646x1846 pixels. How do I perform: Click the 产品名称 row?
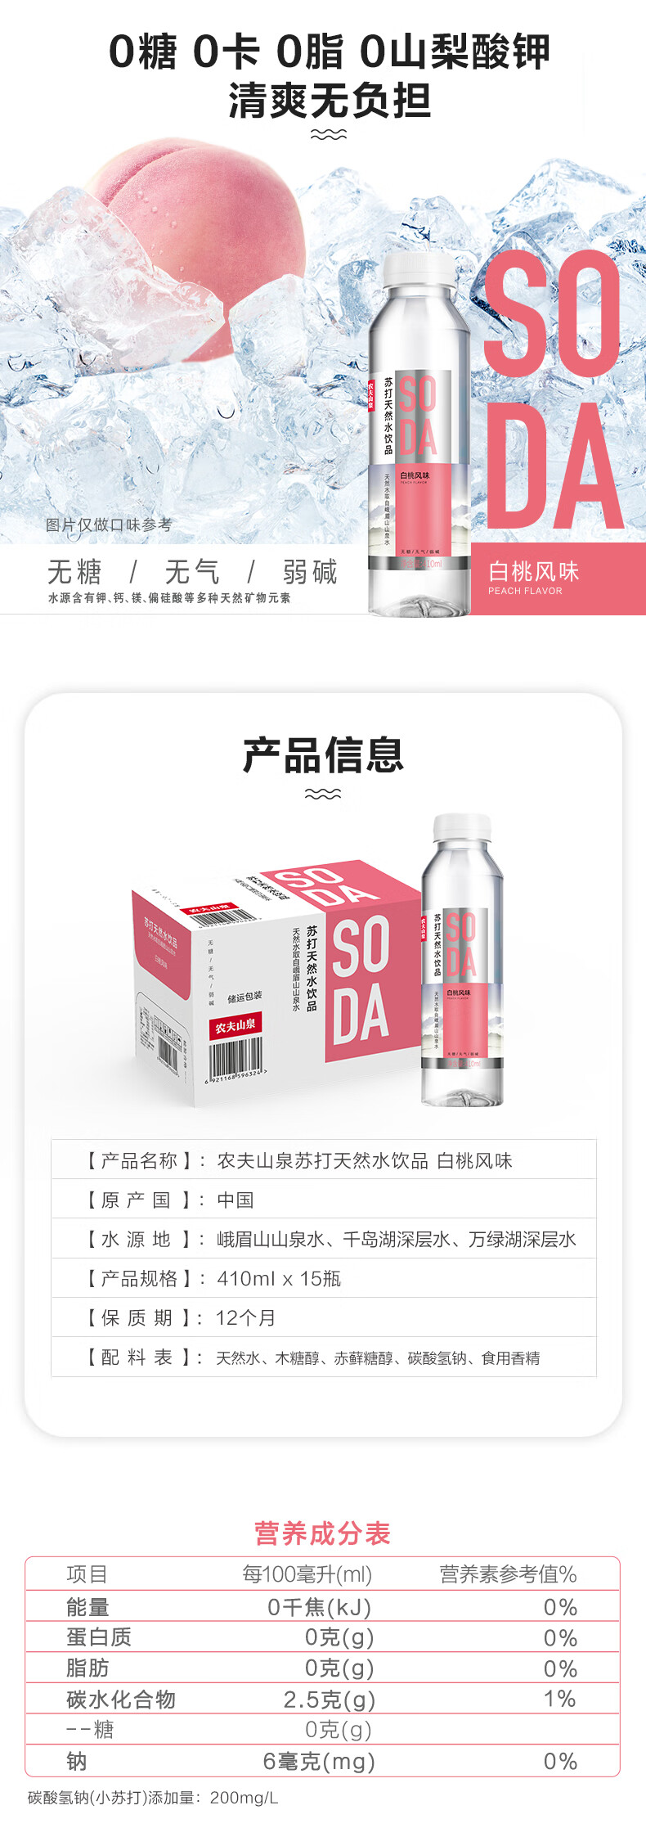324,1160
